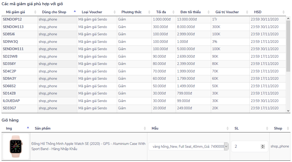Image resolution: width=292 pixels, height=162 pixels.
Task: Select voucher code SD85J6
Action: [x=9, y=34]
